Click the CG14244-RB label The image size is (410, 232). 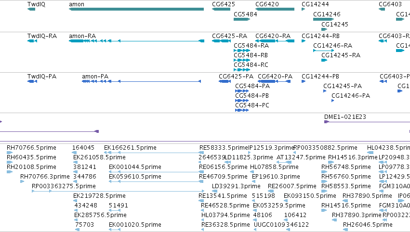click(x=320, y=36)
